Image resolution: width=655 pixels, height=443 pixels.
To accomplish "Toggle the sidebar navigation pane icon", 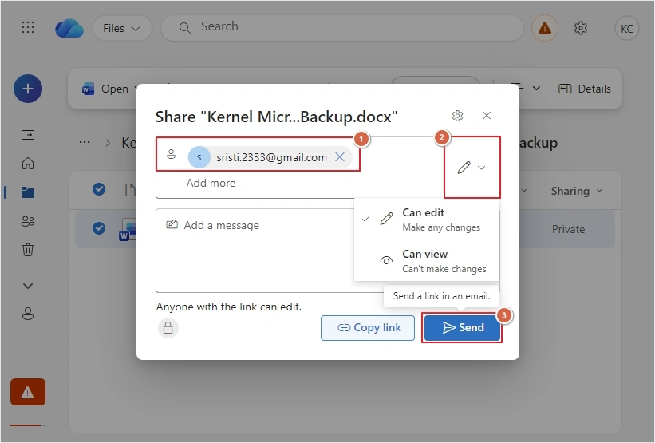I will (28, 135).
